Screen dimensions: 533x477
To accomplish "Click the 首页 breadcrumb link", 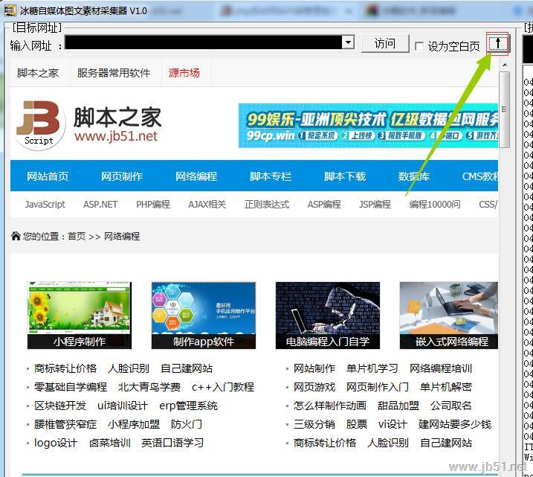I will [x=77, y=236].
